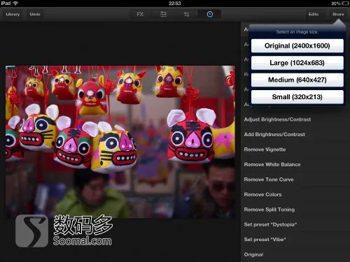Select 'Set preset "Vibe"' history entry

pos(295,240)
